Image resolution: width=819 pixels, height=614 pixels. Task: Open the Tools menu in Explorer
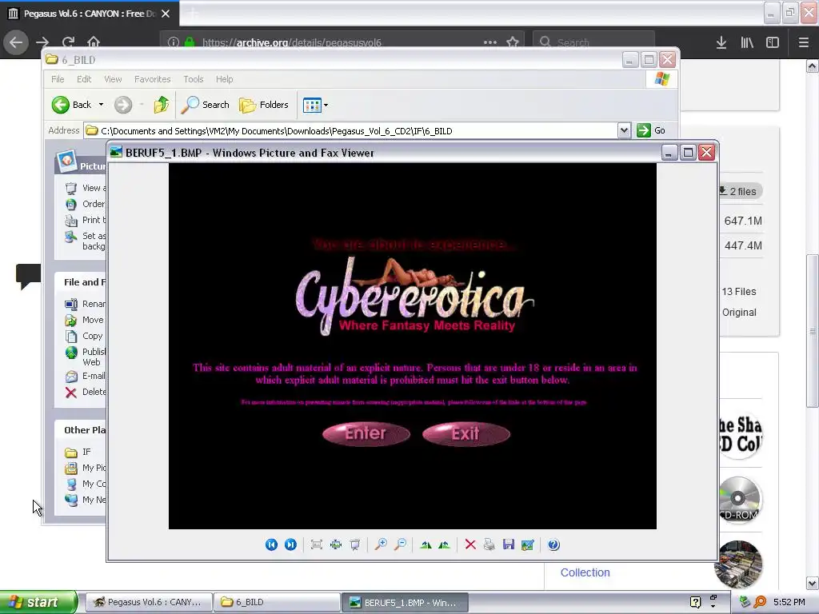(x=194, y=79)
